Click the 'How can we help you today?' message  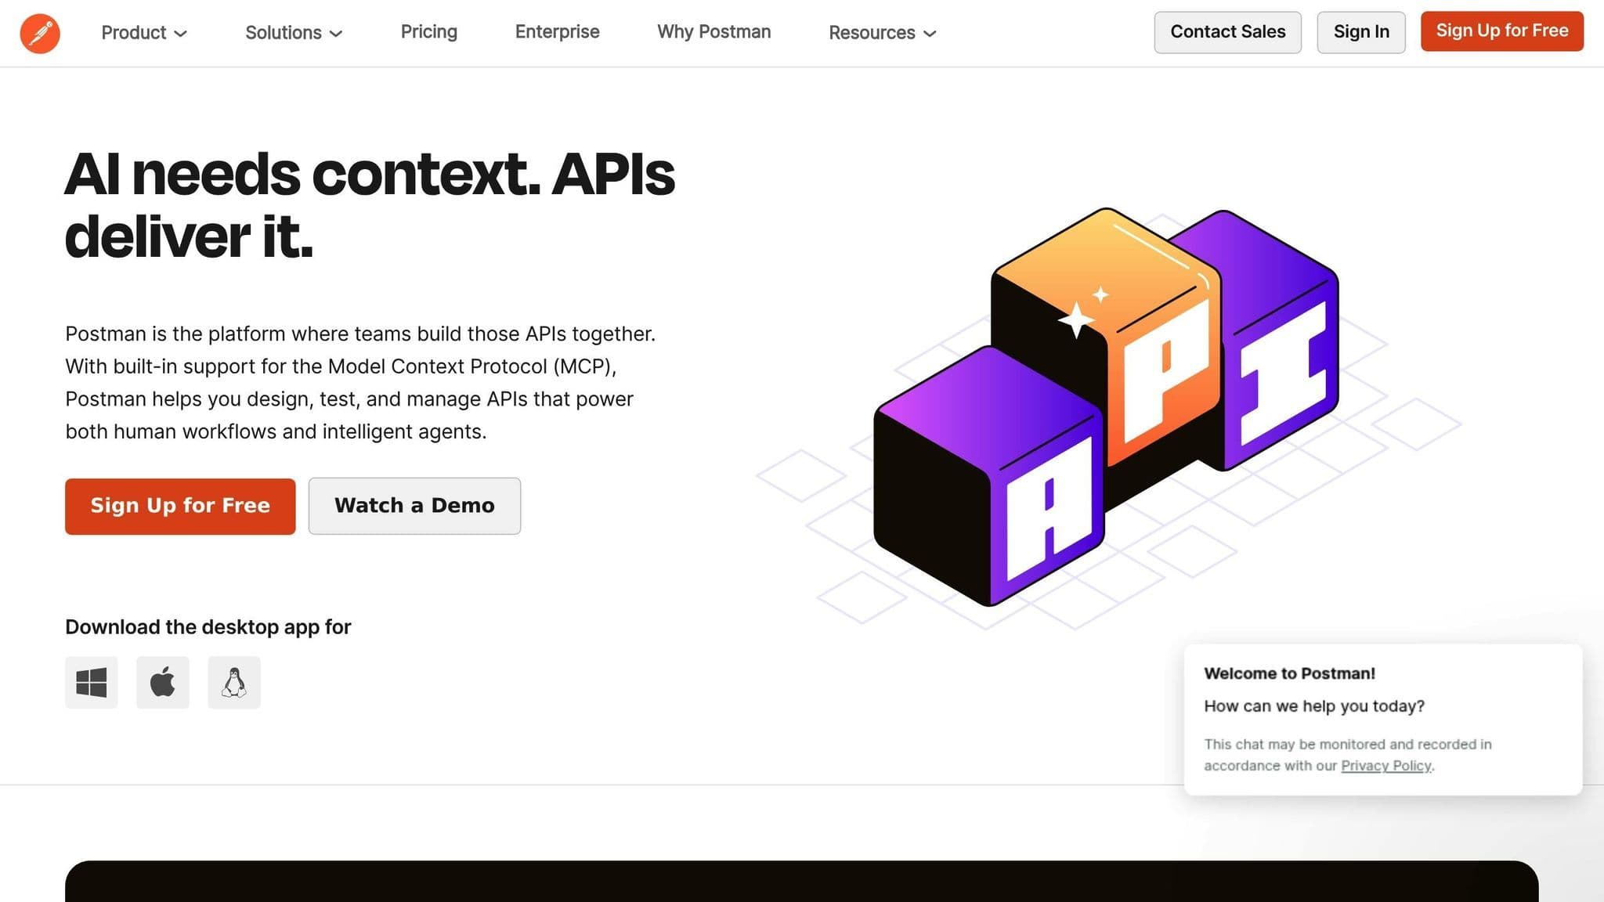(x=1314, y=706)
